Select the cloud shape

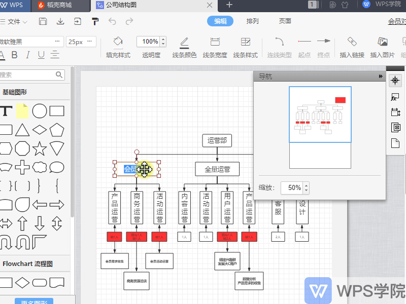[x=40, y=167]
